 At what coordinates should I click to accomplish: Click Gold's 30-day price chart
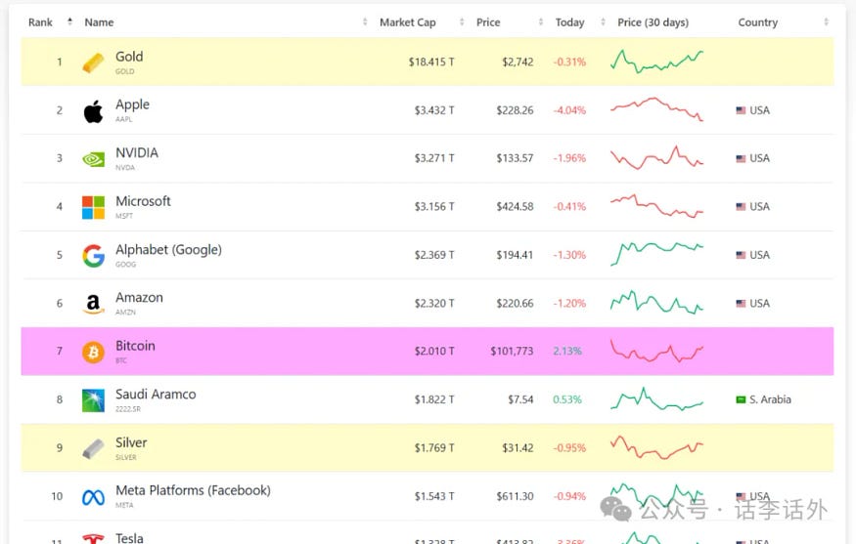[656, 62]
